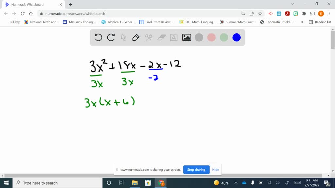Viewport: 335px width, 188px height.
Task: Click the Stop sharing button
Action: [x=196, y=170]
